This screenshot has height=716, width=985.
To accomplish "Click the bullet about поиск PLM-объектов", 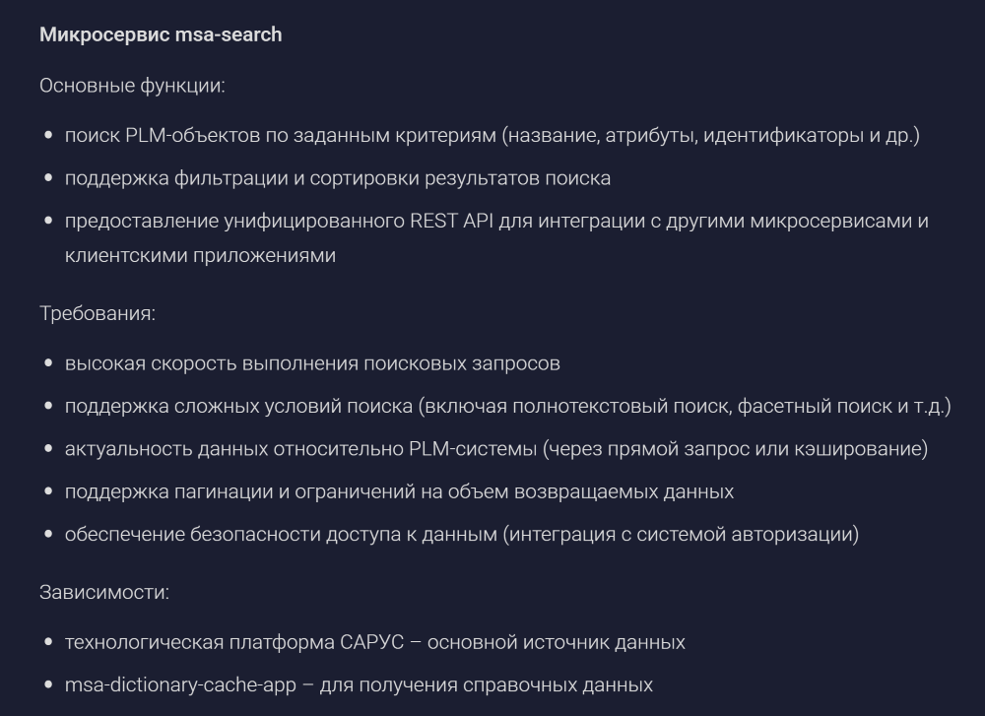I will point(492,136).
